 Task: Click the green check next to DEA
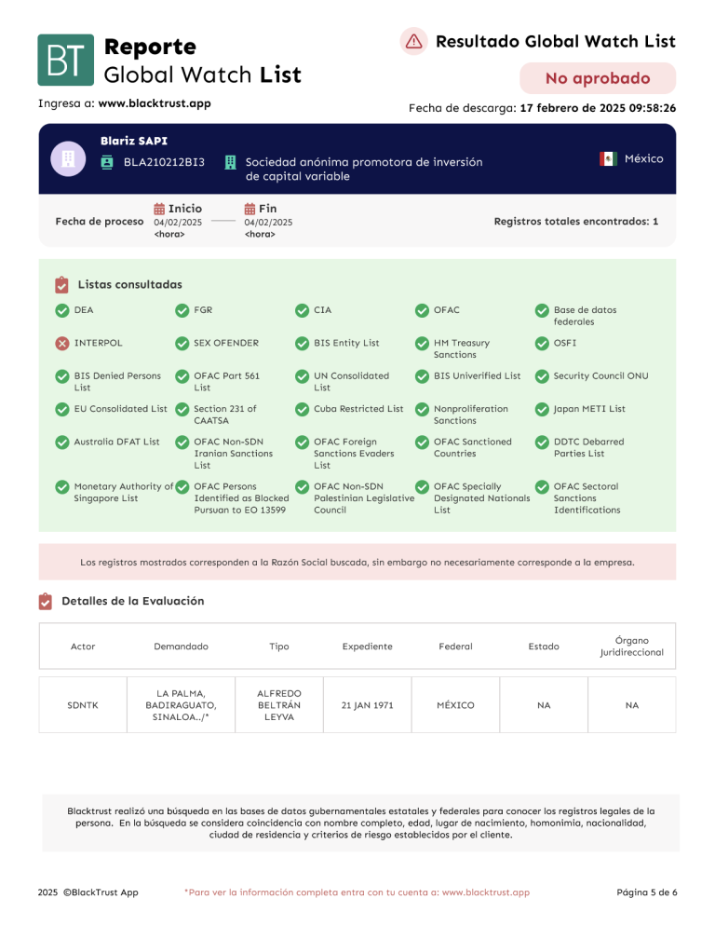(62, 310)
